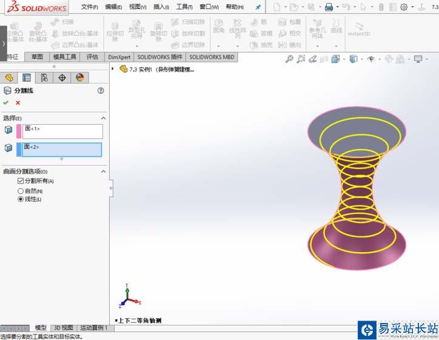Click the pin icon beside Help menu
This screenshot has width=439, height=340.
258,7
